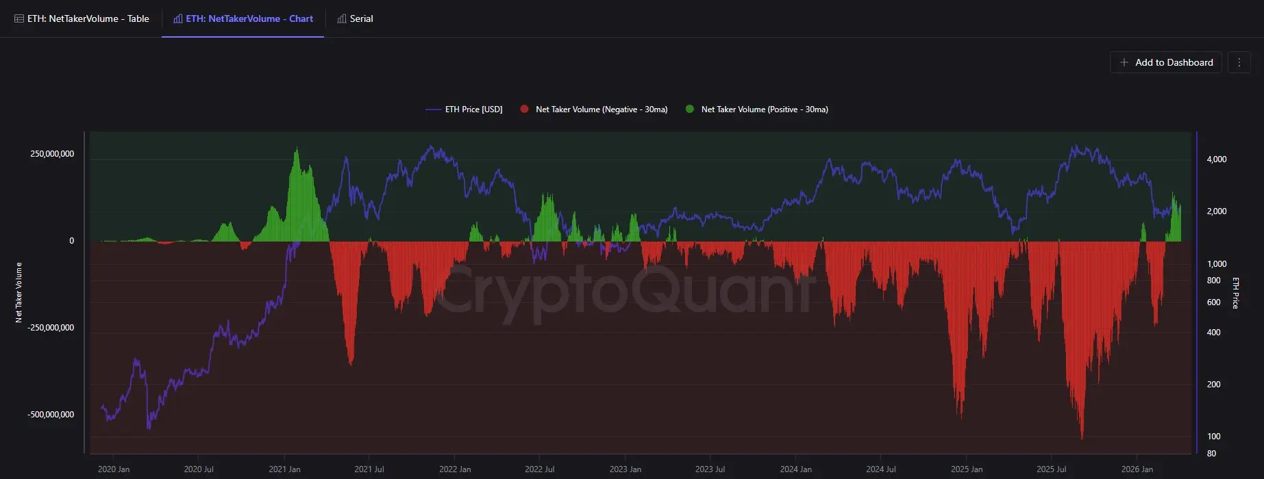Click the -250,000,000 y-axis value
1264x479 pixels.
(51, 328)
